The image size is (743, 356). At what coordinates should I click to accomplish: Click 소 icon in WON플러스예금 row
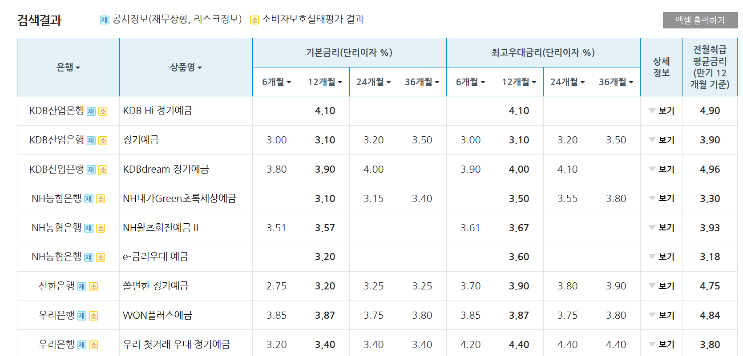93,316
